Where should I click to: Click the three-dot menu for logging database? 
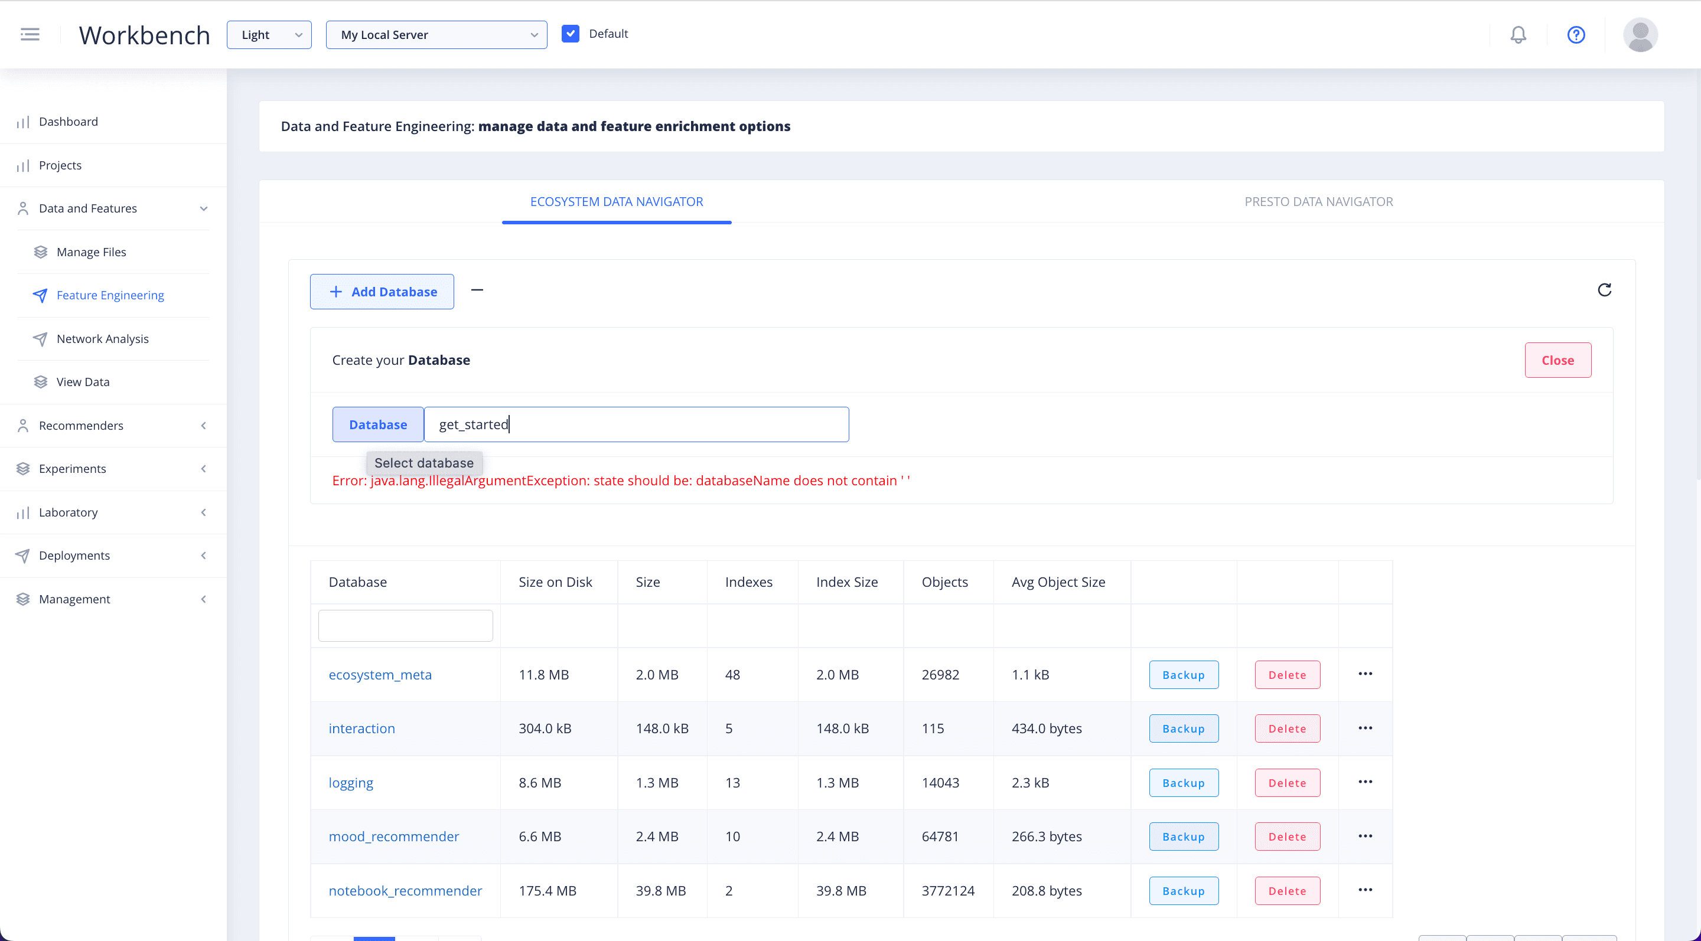(x=1365, y=781)
